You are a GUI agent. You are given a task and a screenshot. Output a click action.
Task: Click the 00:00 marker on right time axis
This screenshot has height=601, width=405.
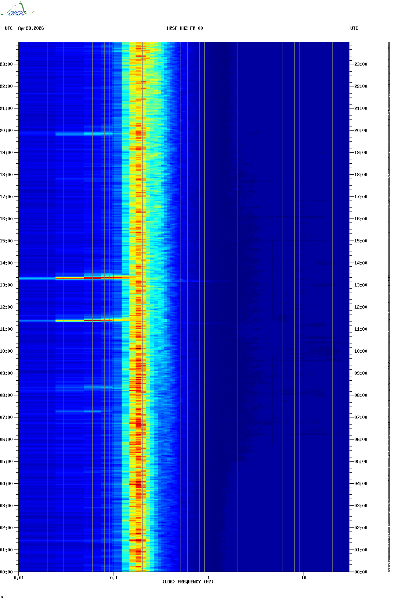tap(361, 572)
